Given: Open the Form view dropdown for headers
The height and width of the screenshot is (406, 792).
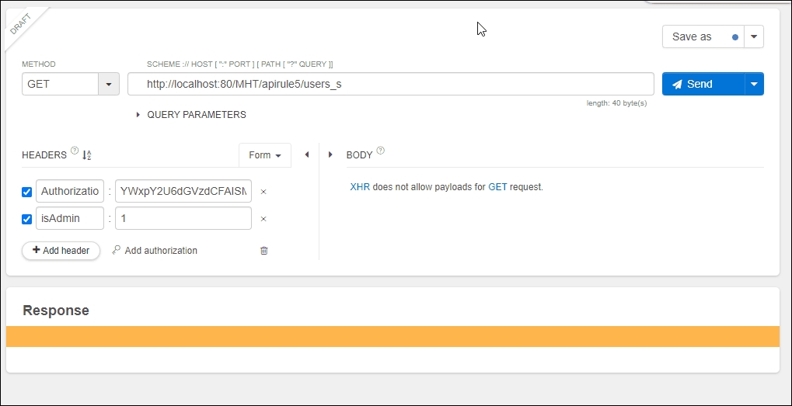Looking at the screenshot, I should pos(264,155).
